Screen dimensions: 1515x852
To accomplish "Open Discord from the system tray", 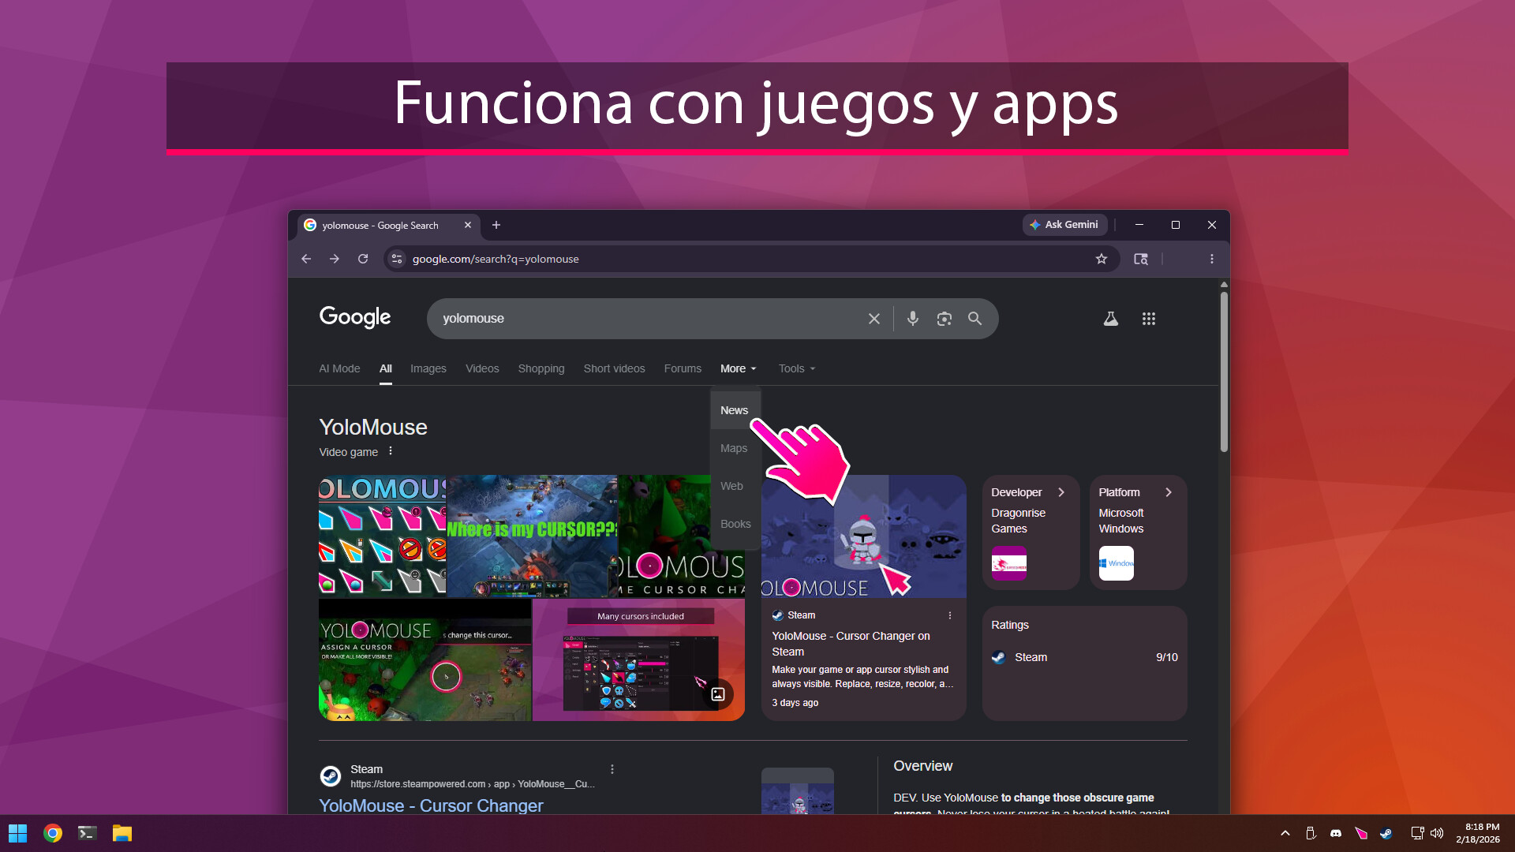I will pyautogui.click(x=1336, y=833).
